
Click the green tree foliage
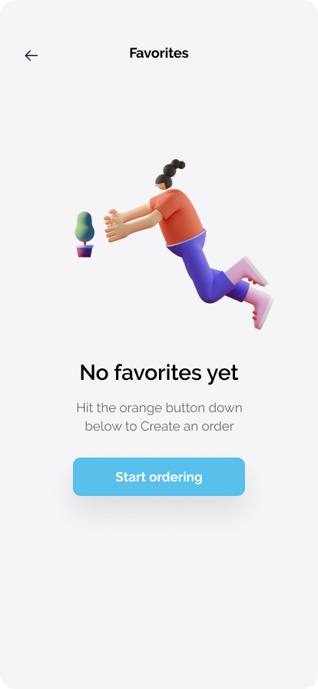point(84,226)
